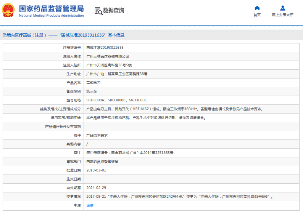This screenshot has height=213, width=303.
Task: Click the 结构及组成/主要组成成分 label
Action: [60, 109]
